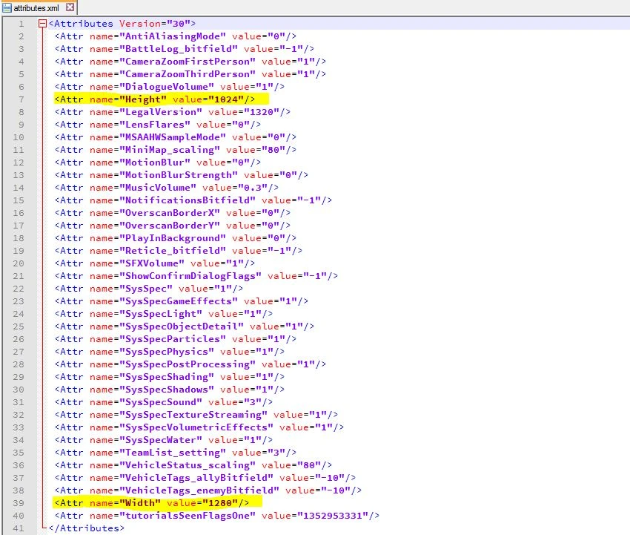Click the SysSpecParticles attribute line
The width and height of the screenshot is (630, 535).
point(176,339)
